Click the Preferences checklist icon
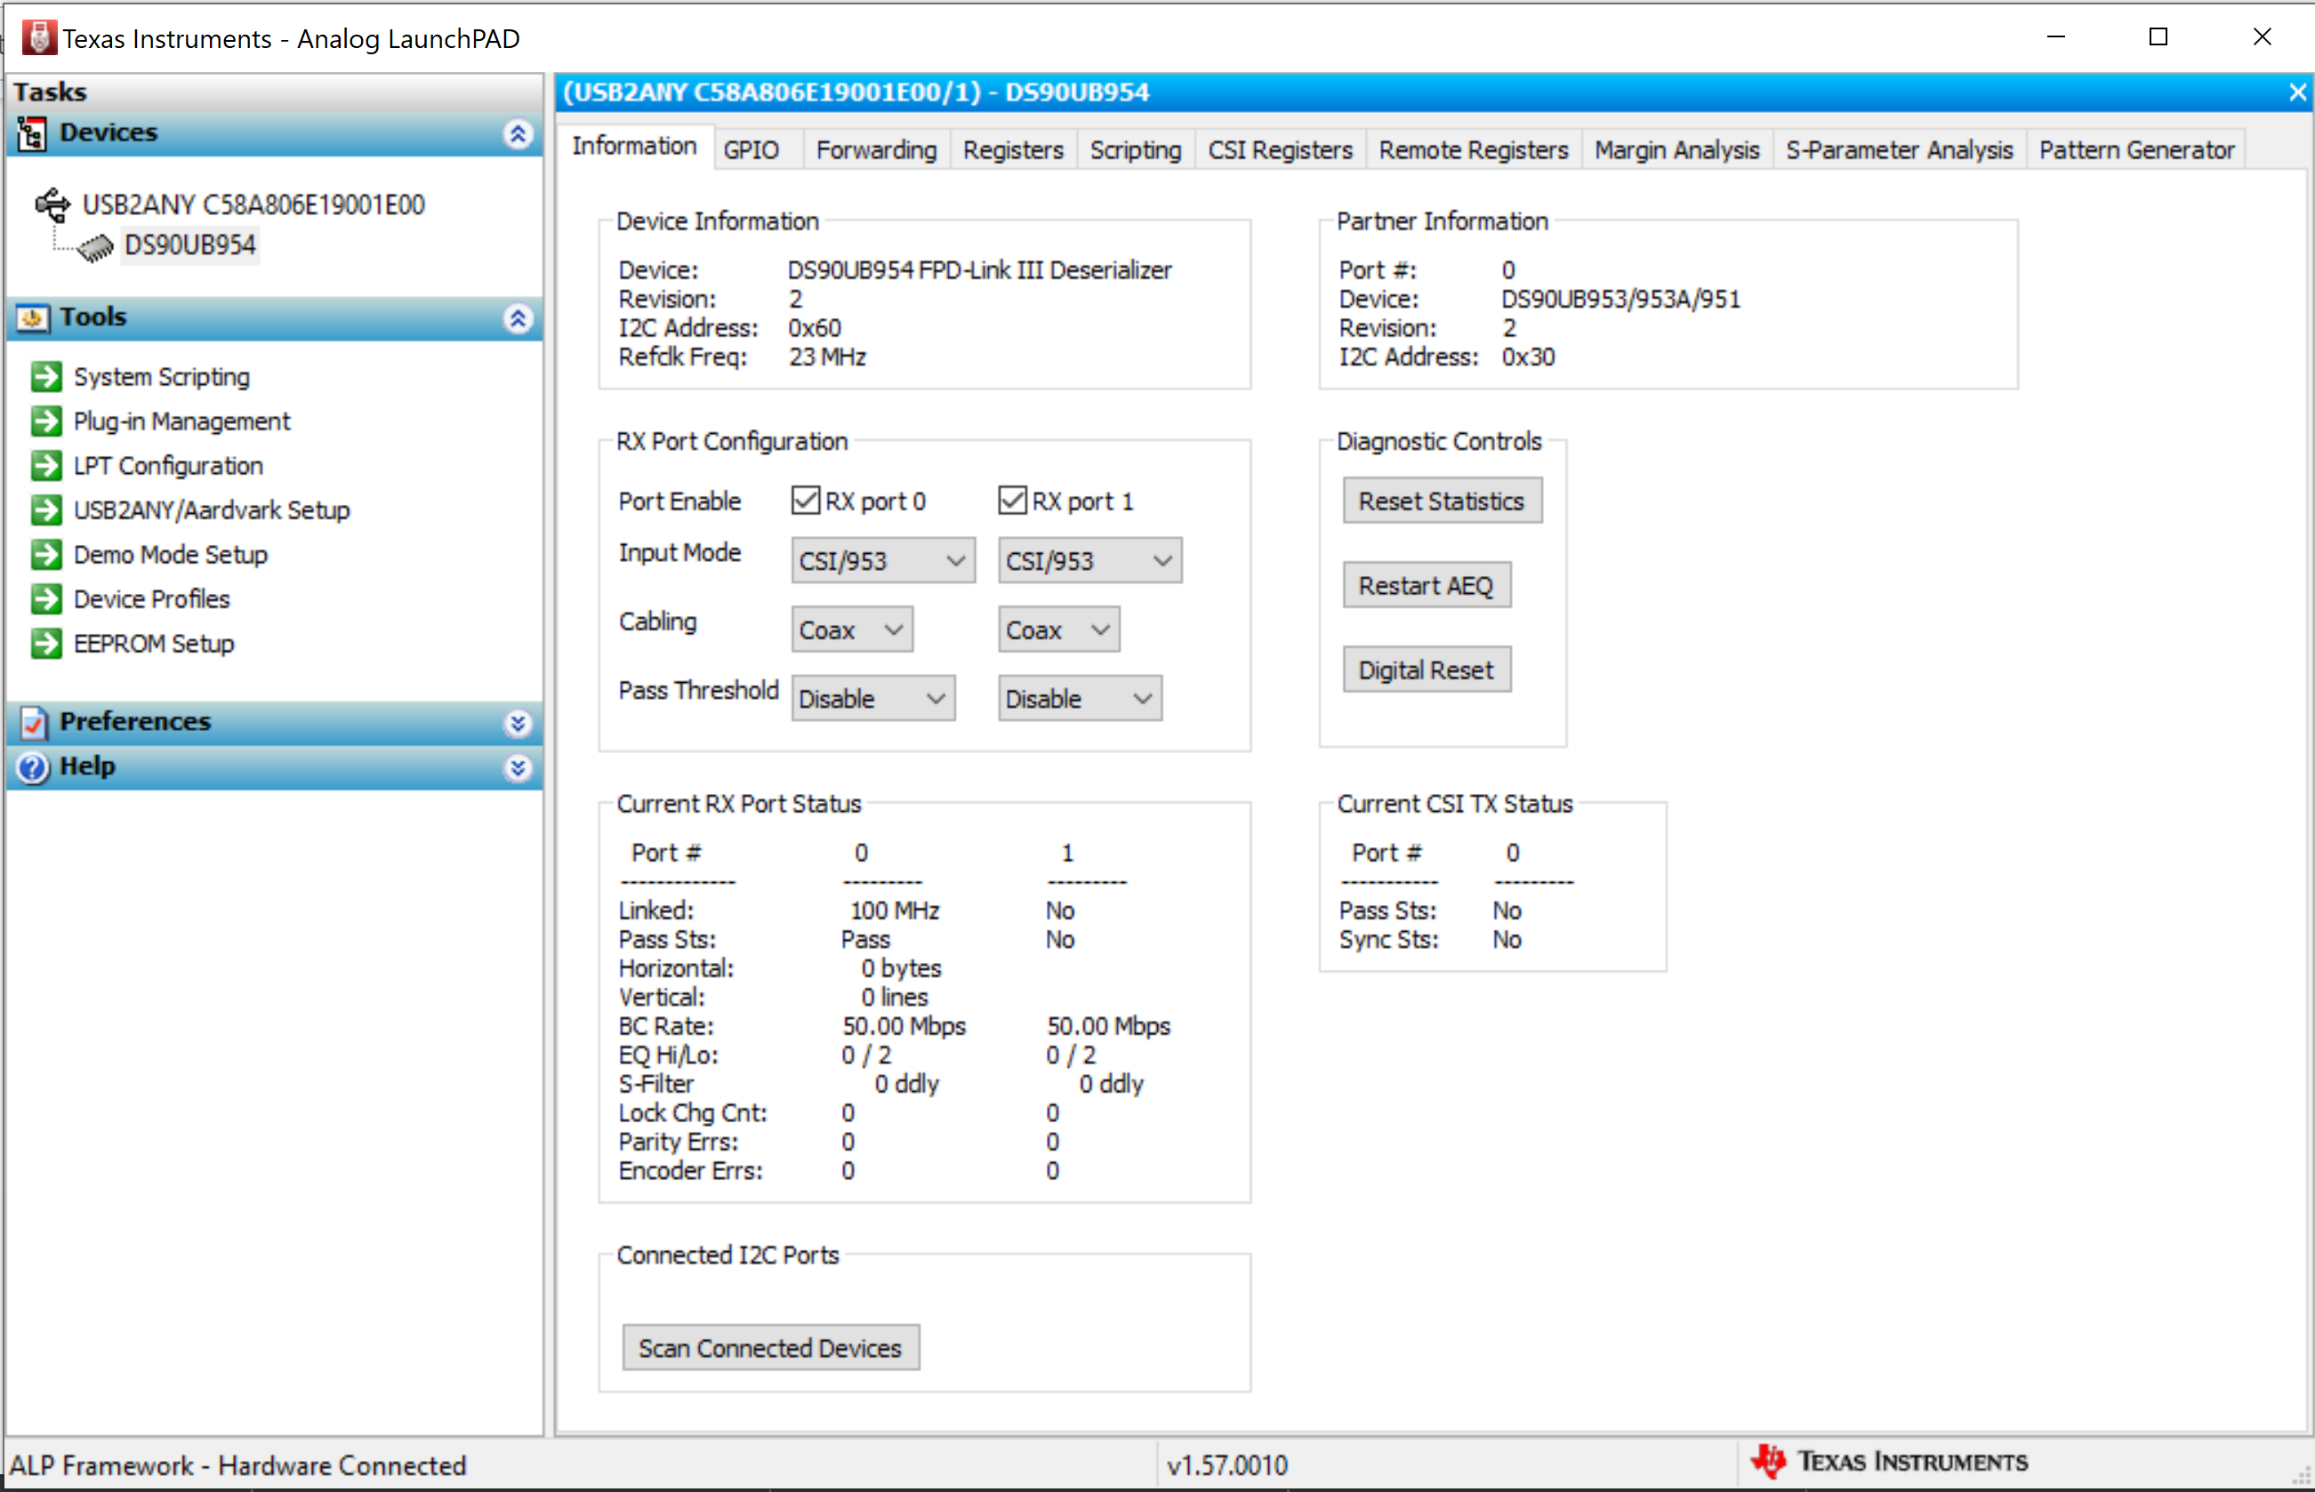2315x1492 pixels. [x=32, y=722]
